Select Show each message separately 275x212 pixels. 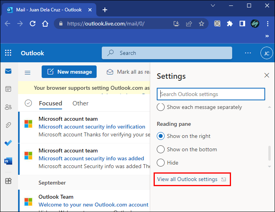(x=161, y=107)
